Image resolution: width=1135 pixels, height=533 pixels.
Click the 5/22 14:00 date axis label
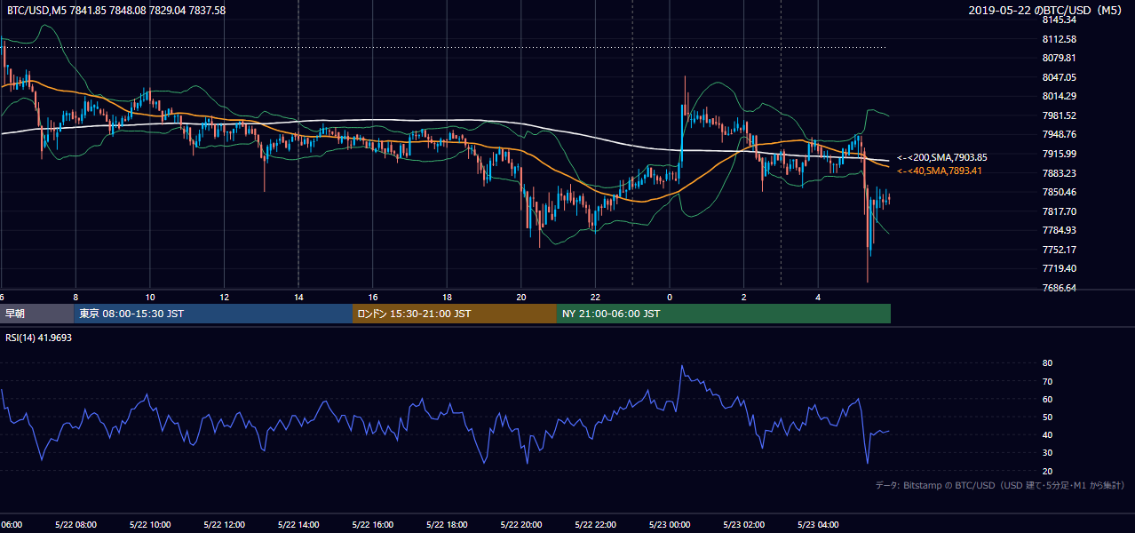[x=298, y=525]
